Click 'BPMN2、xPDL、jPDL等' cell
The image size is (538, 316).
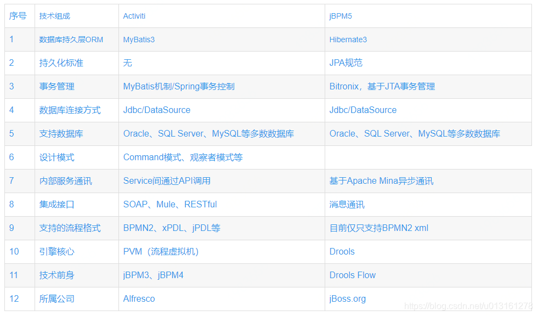[222, 228]
